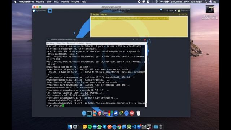Image resolution: width=231 pixels, height=130 pixels.
Task: Expand the panel dropdown arrow next to RAM
Action: point(176,10)
